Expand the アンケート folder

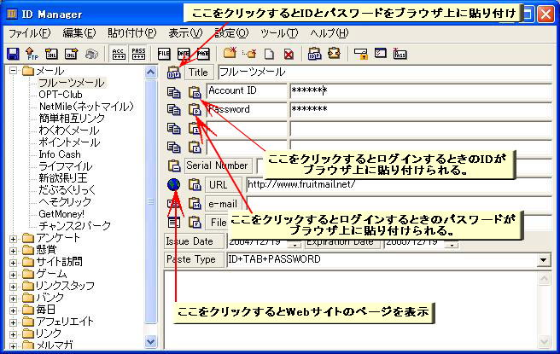pos(13,238)
